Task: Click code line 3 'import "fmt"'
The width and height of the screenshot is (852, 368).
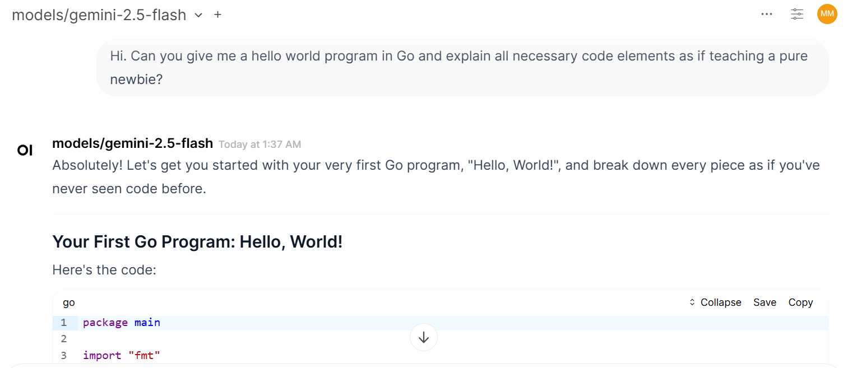Action: point(122,355)
